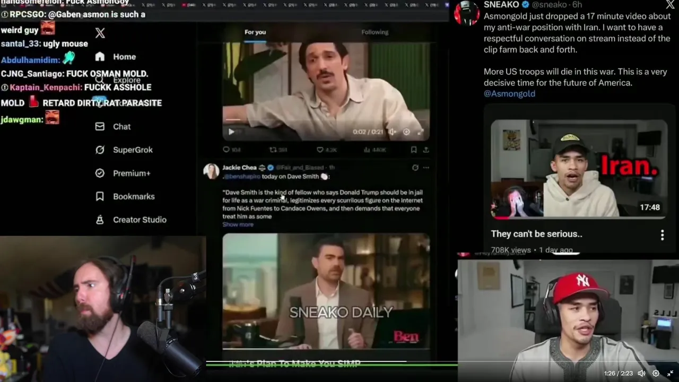
Task: Play the top feed video
Action: (231, 132)
